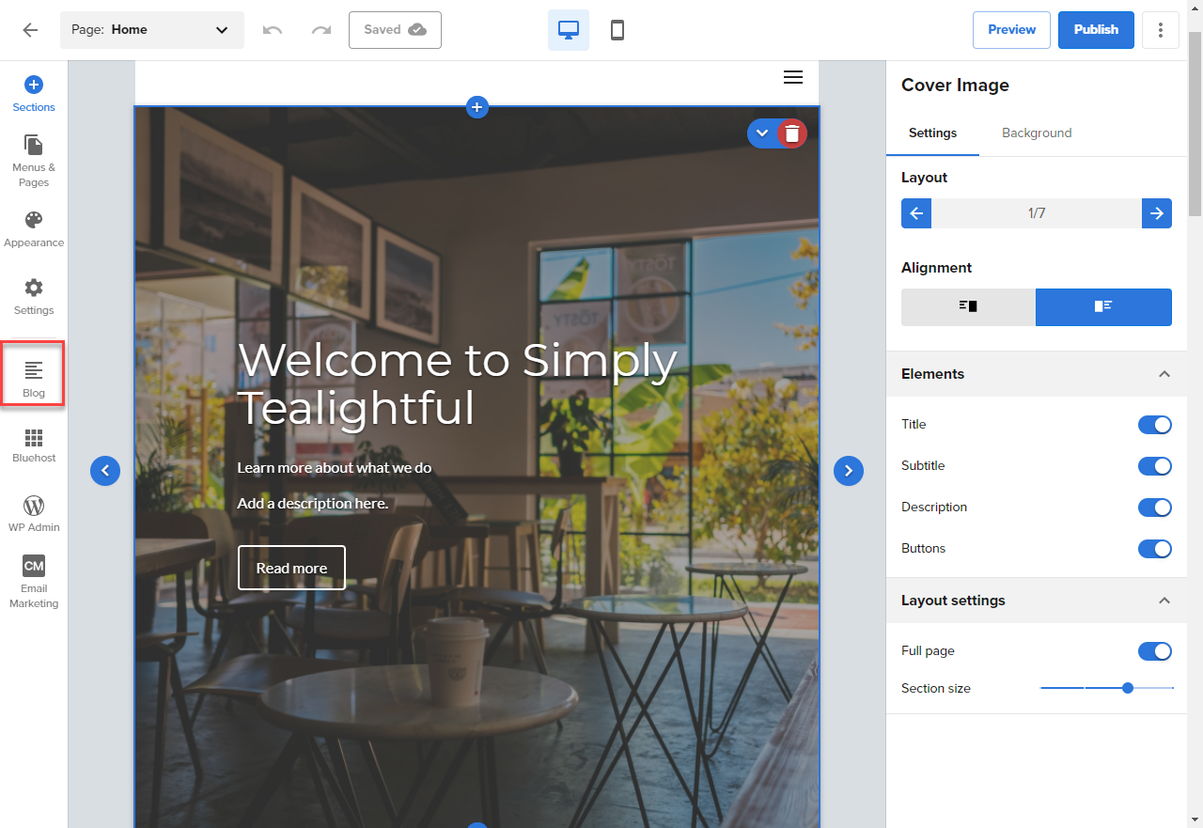Select next layout with right arrow
The height and width of the screenshot is (828, 1203).
tap(1157, 213)
